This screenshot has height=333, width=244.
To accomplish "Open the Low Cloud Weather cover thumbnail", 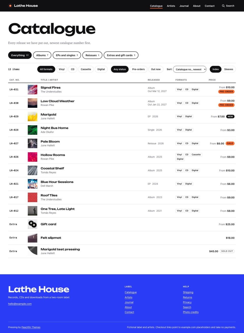I will 33,103.
